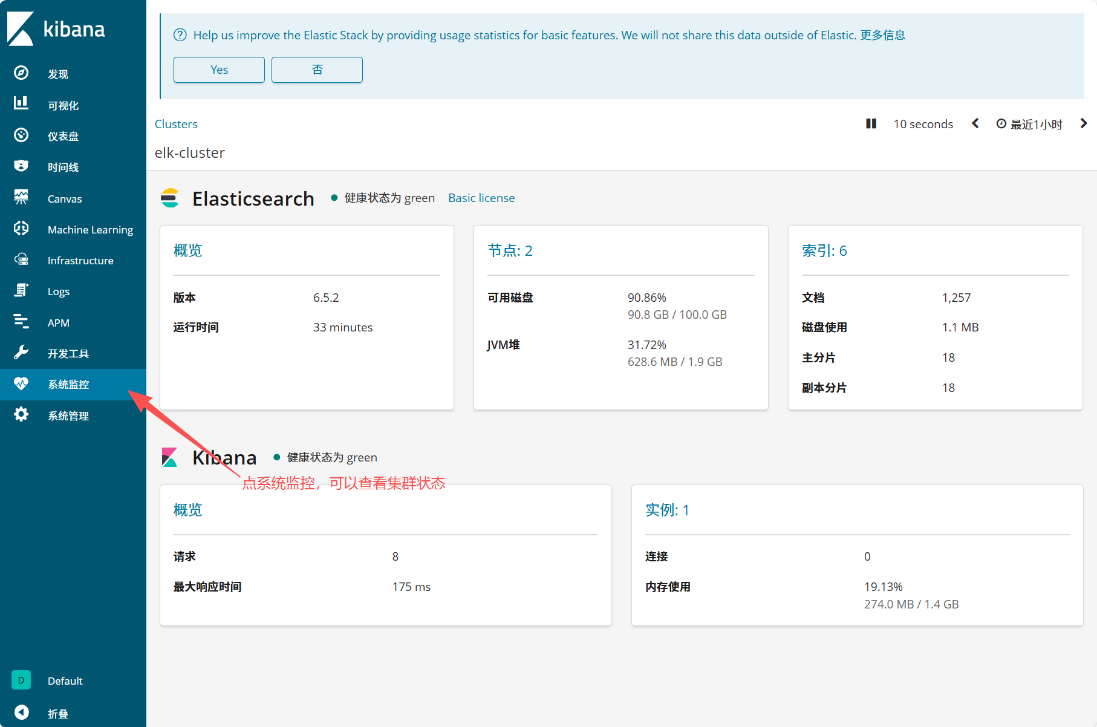
Task: Open the 索引: 6 link
Action: pos(824,250)
